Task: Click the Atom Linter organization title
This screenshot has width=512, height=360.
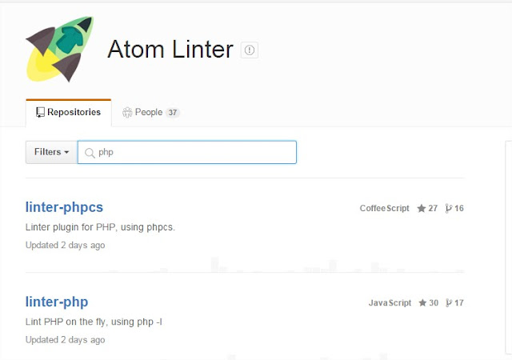Action: point(170,50)
